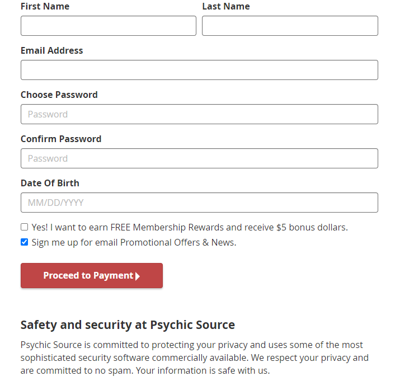Click the Email Address label
This screenshot has width=395, height=381.
pos(51,50)
